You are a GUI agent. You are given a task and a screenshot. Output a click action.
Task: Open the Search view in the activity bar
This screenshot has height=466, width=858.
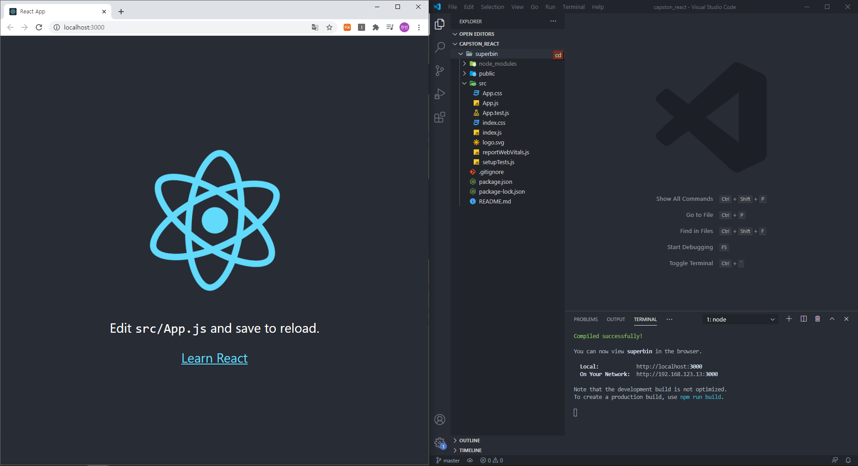point(440,47)
